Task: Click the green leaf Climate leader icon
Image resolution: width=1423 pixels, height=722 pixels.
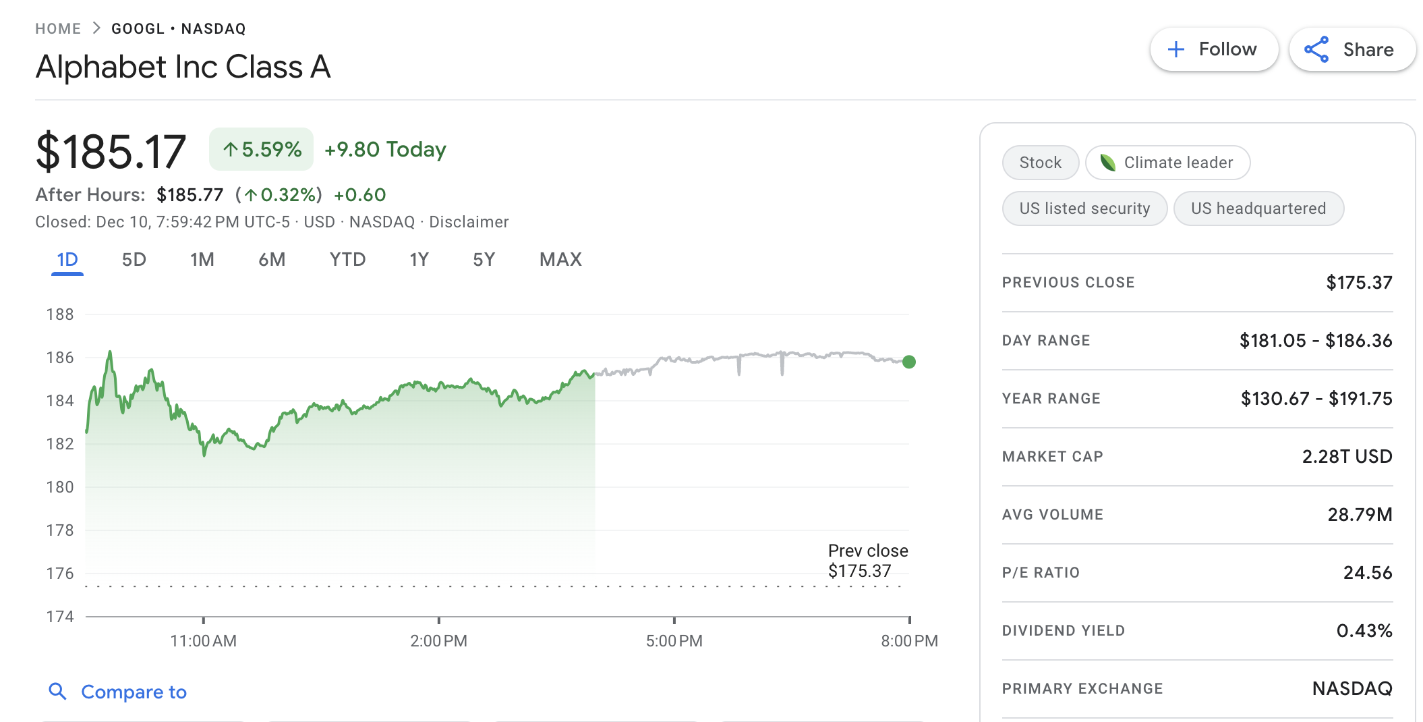Action: [x=1107, y=163]
